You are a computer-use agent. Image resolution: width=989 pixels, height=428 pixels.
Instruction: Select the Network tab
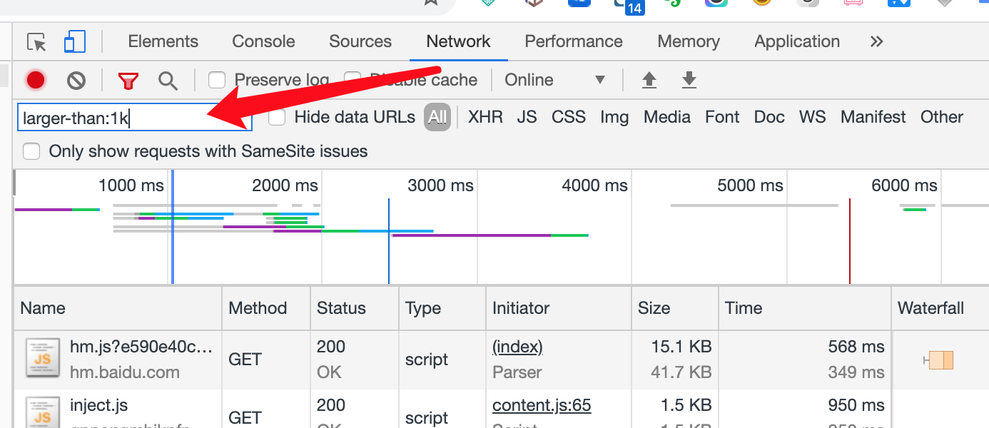[458, 41]
